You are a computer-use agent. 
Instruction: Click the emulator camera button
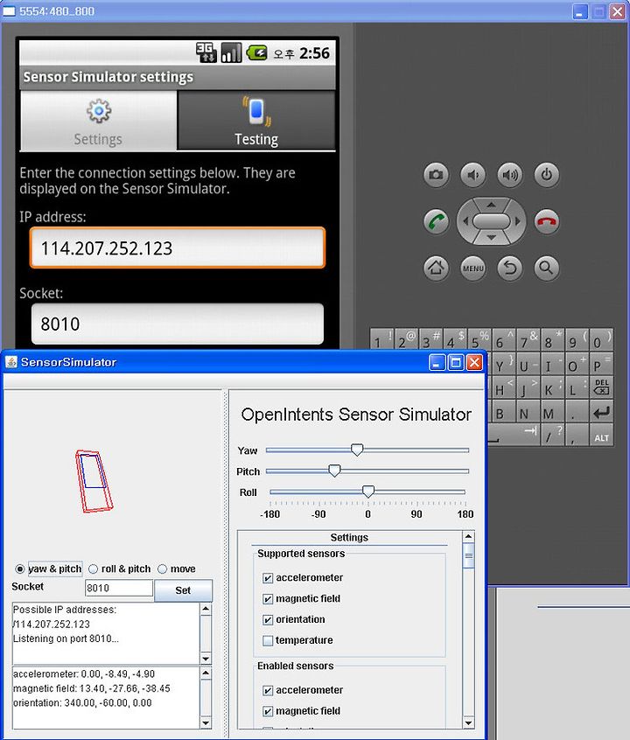click(436, 175)
